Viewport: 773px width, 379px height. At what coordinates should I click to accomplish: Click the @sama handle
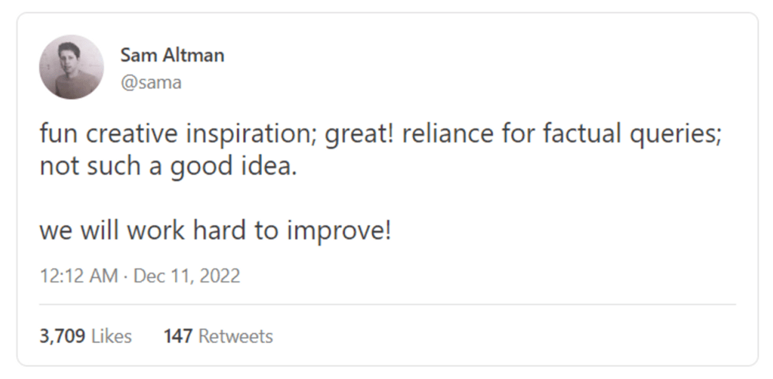click(x=151, y=83)
